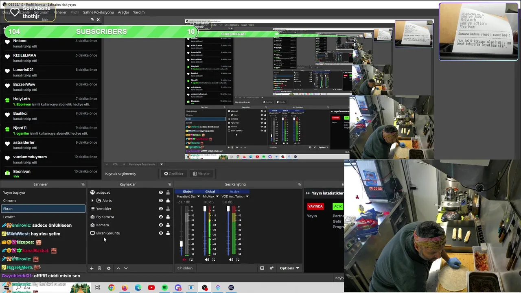Open Masaüstü Ses channel dropdown arrow
Viewport: 521px width, 293px height.
tap(199, 197)
